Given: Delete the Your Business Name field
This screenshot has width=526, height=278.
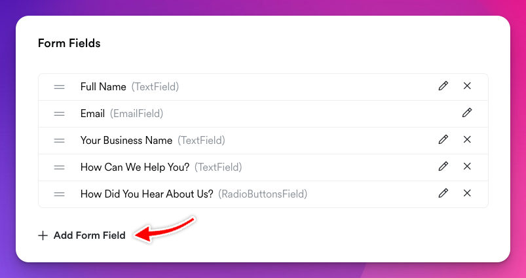Looking at the screenshot, I should 467,140.
